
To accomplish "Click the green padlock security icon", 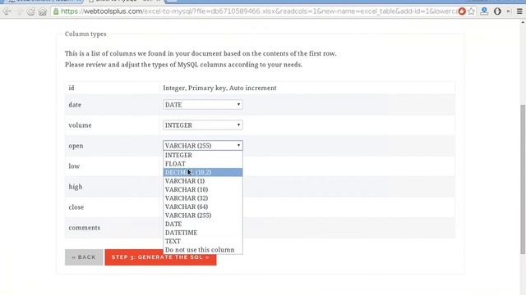I will click(56, 11).
